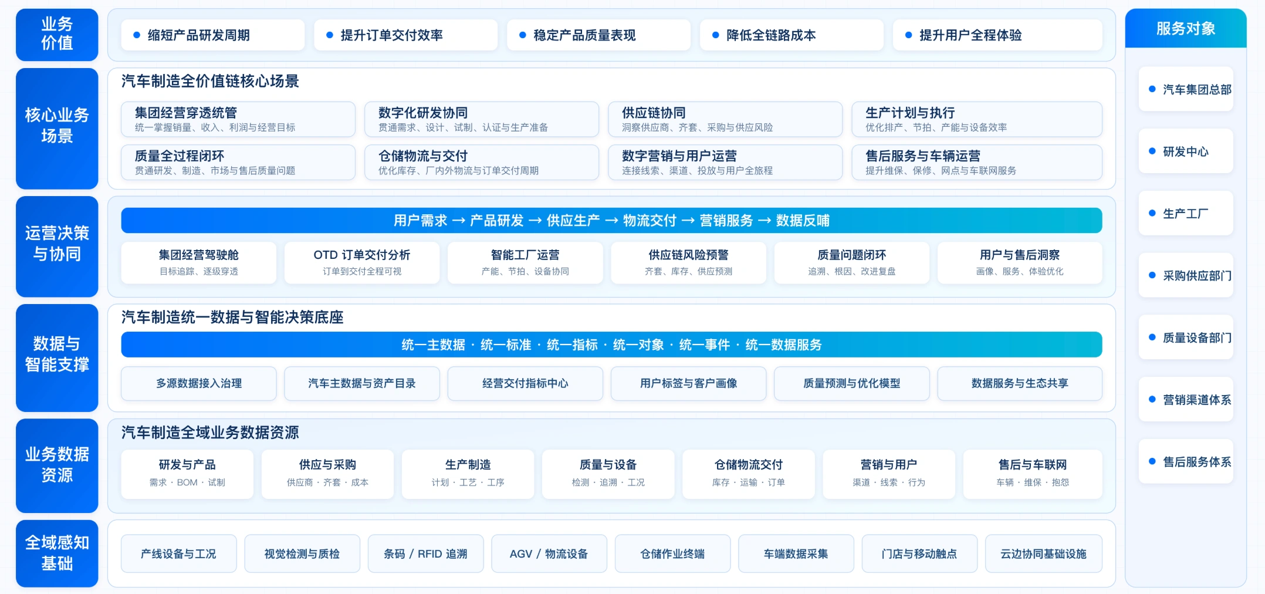Open 生产工厂 in 服务对象 list

pyautogui.click(x=1186, y=214)
